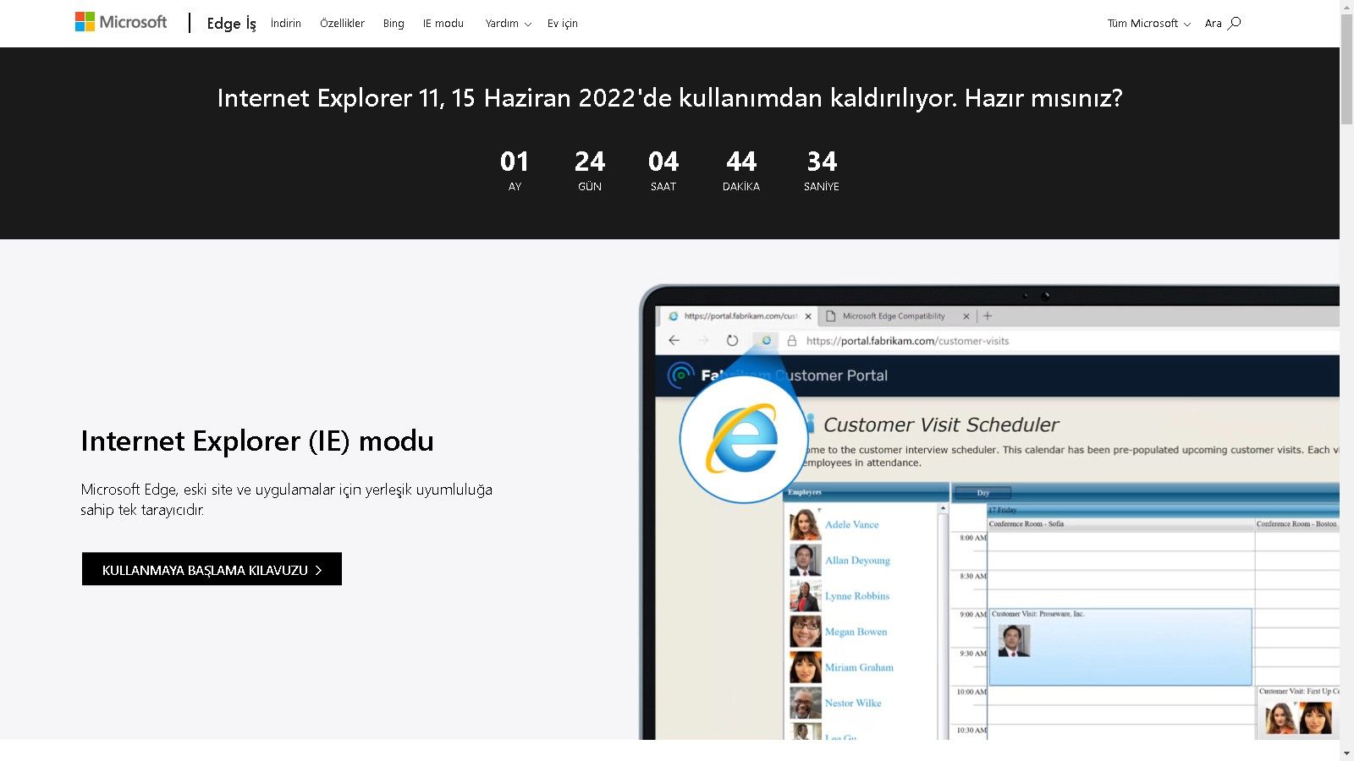The height and width of the screenshot is (761, 1354).
Task: Click the Internet Explorer (IE) modu heading
Action: pyautogui.click(x=257, y=441)
